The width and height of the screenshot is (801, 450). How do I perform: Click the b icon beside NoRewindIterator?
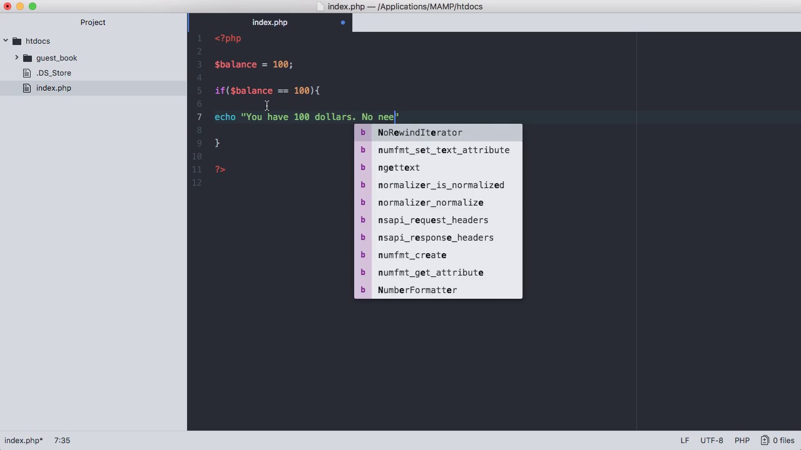click(363, 132)
